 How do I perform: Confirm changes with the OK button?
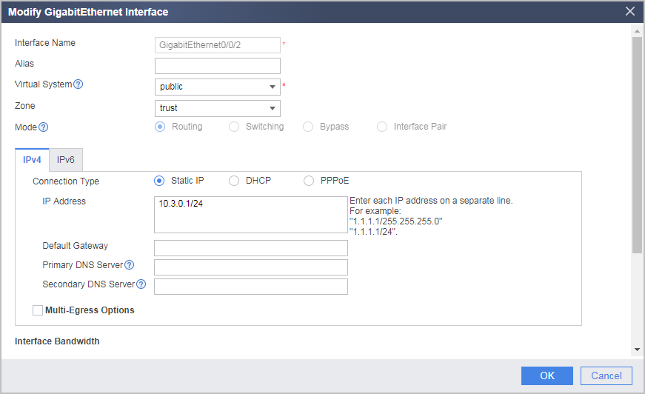pos(547,375)
